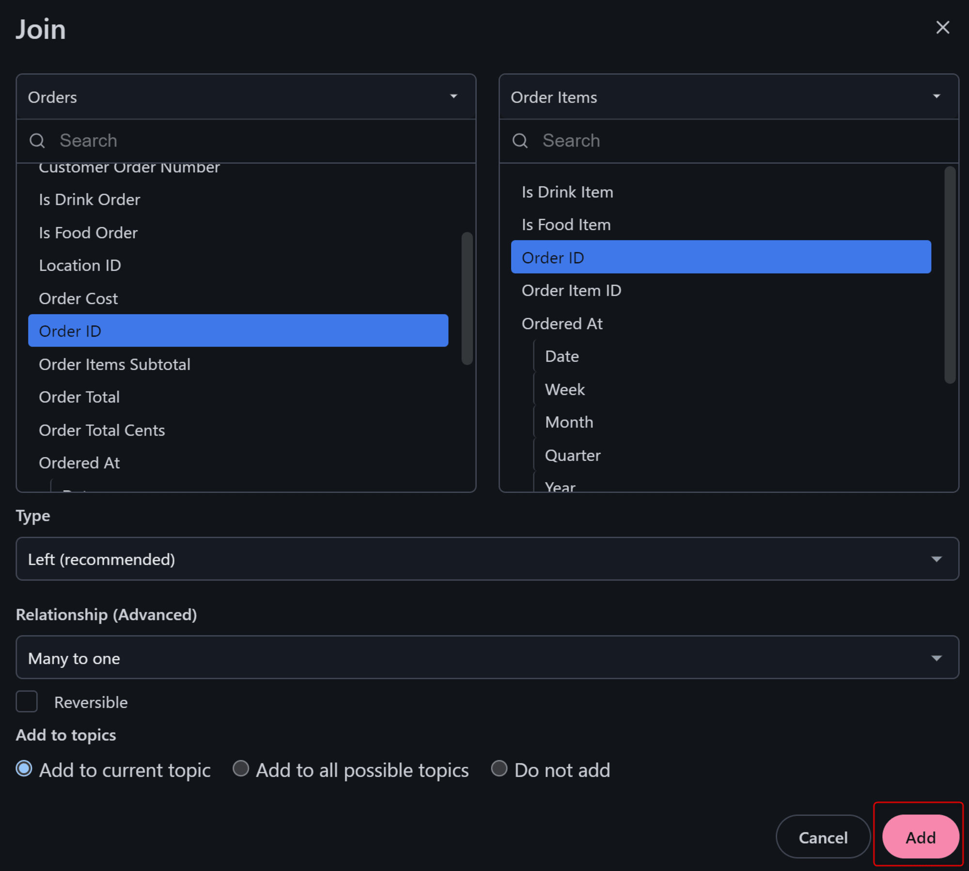Viewport: 969px width, 871px height.
Task: Select Add to all possible topics option
Action: (241, 768)
